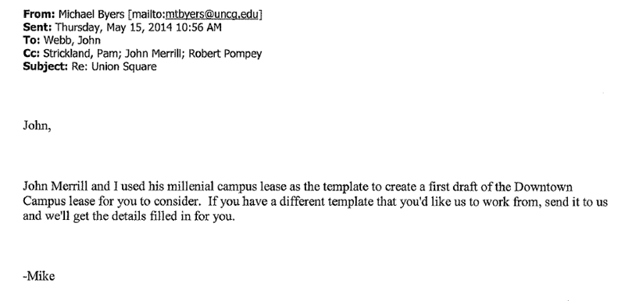Select subject text Re: Union Square
This screenshot has width=625, height=301.
coord(114,66)
